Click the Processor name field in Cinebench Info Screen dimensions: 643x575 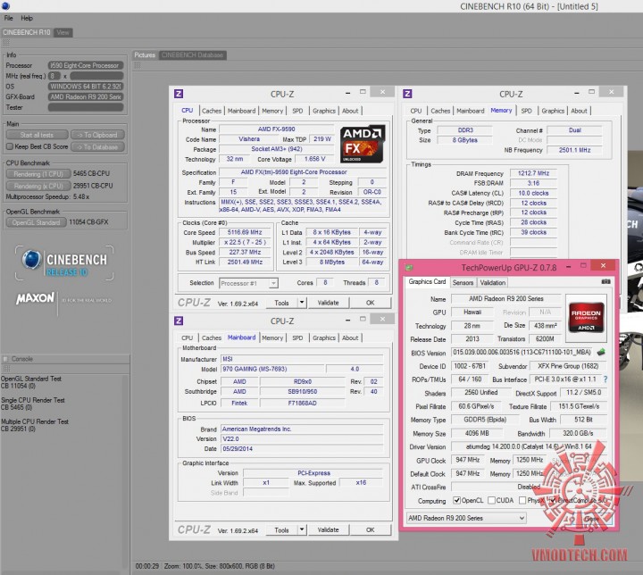tap(86, 65)
